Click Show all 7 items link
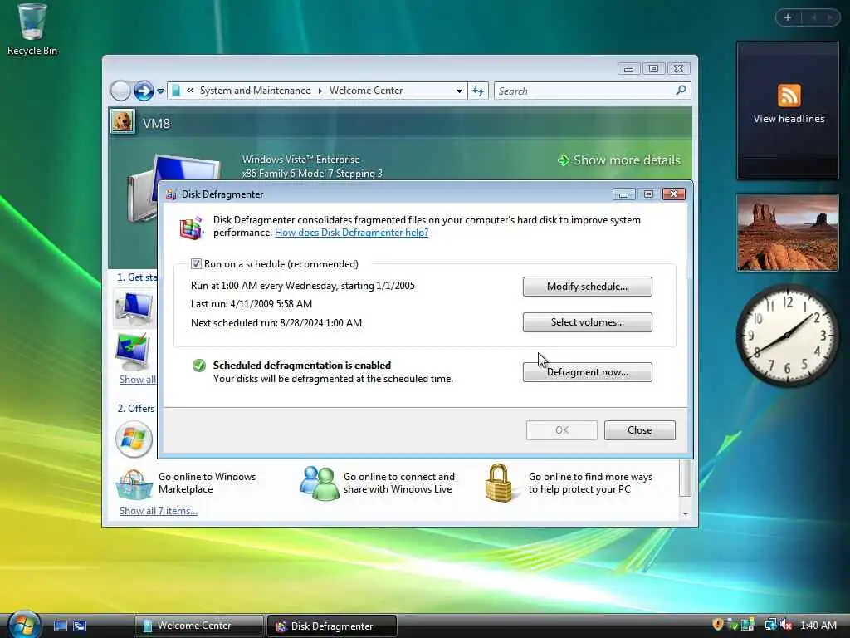Viewport: 850px width, 638px height. 159,511
